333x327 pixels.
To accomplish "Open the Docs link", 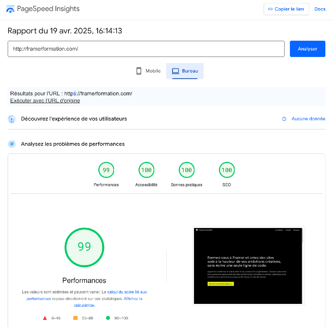I will click(320, 9).
